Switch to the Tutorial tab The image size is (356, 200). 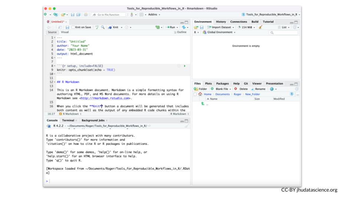tap(268, 22)
